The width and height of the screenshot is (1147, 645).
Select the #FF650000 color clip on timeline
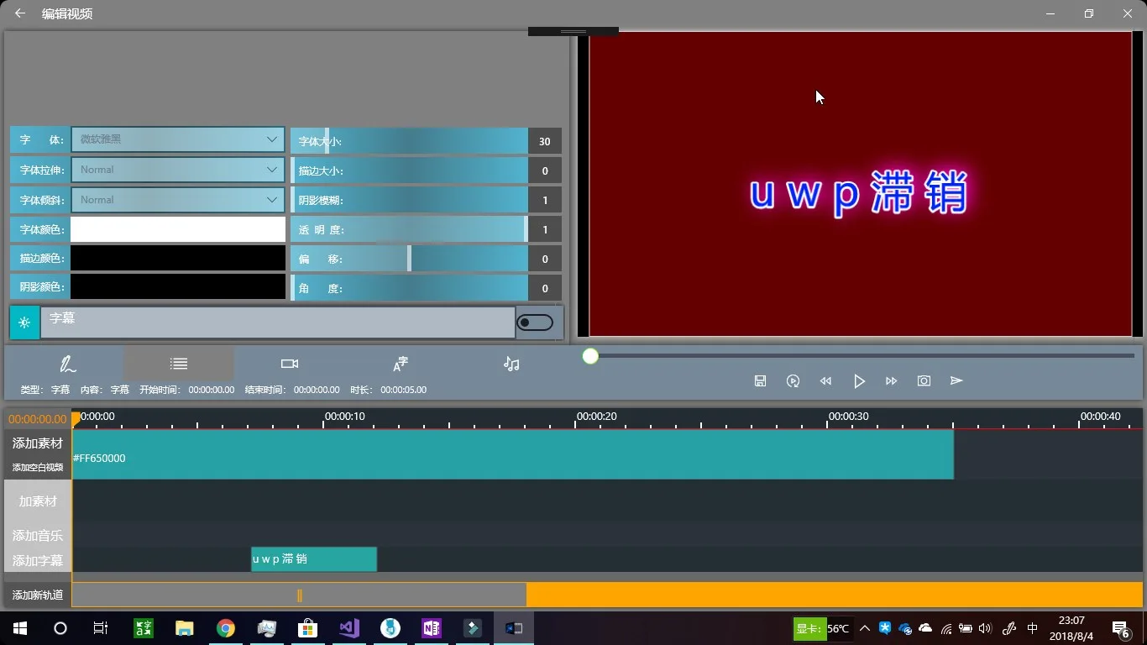tap(513, 454)
